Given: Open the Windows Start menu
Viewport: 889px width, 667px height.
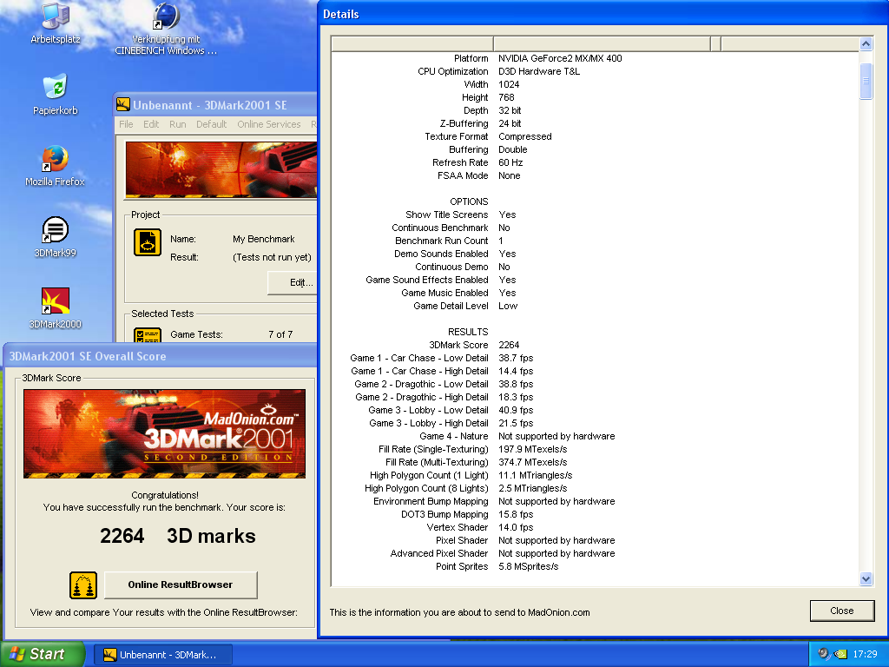Looking at the screenshot, I should pyautogui.click(x=42, y=654).
